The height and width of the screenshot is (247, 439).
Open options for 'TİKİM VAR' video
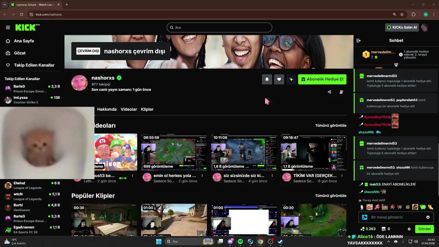pos(342,176)
